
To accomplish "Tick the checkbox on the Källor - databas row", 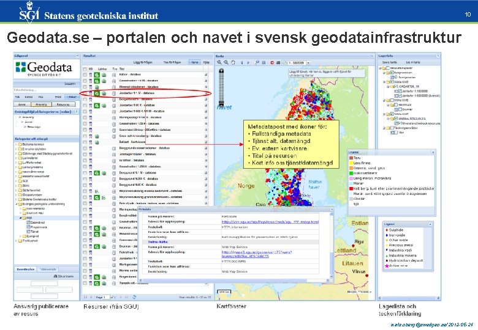I will click(85, 75).
